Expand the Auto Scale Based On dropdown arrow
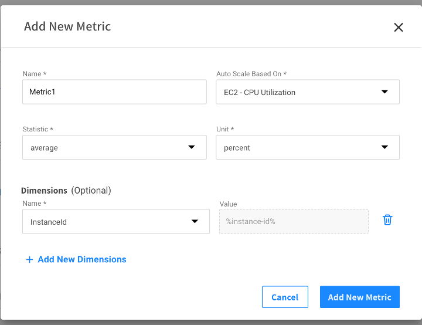This screenshot has width=422, height=325. [x=384, y=92]
